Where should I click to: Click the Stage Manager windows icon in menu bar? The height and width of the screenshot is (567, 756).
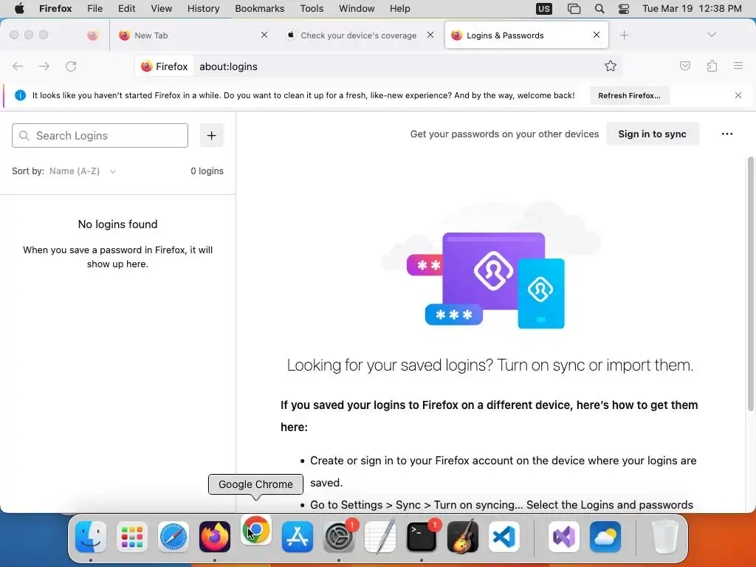pos(574,9)
